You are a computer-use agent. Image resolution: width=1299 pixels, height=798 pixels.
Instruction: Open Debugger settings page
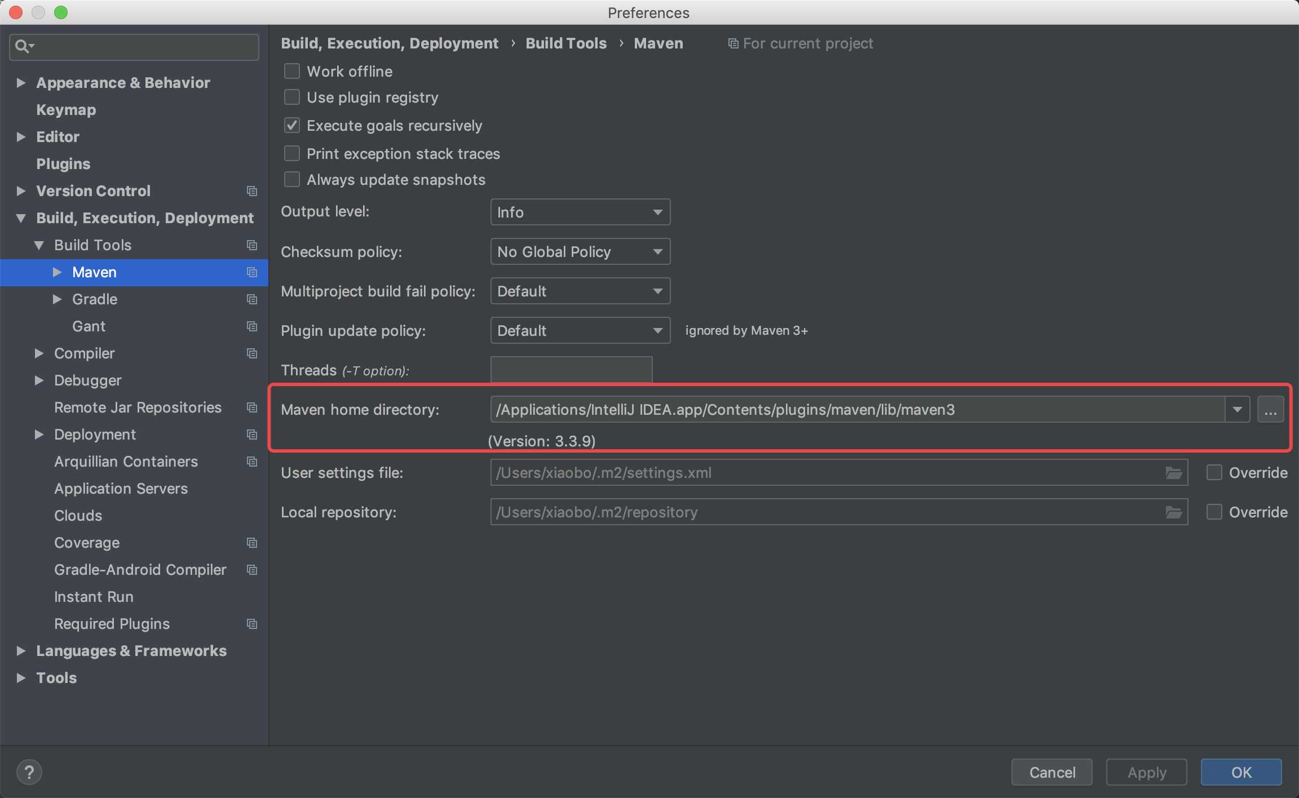click(88, 380)
